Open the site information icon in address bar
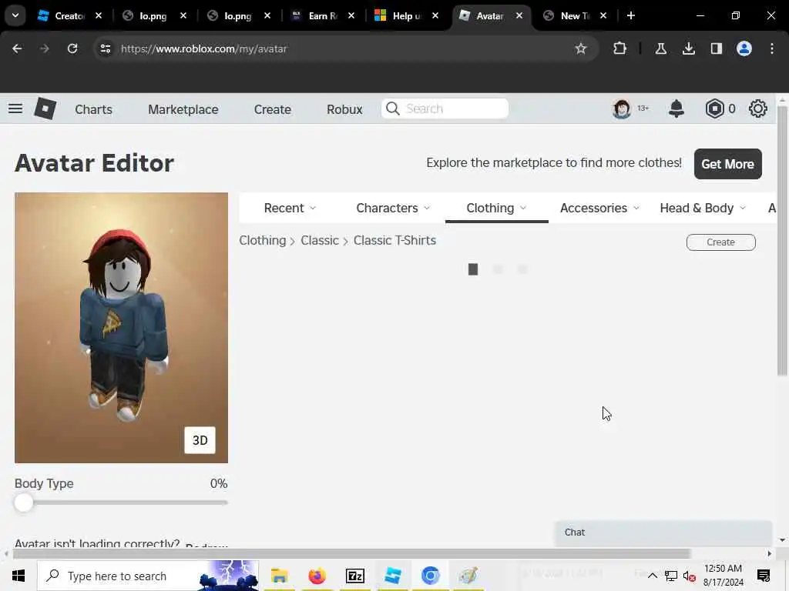This screenshot has width=789, height=591. pos(105,48)
